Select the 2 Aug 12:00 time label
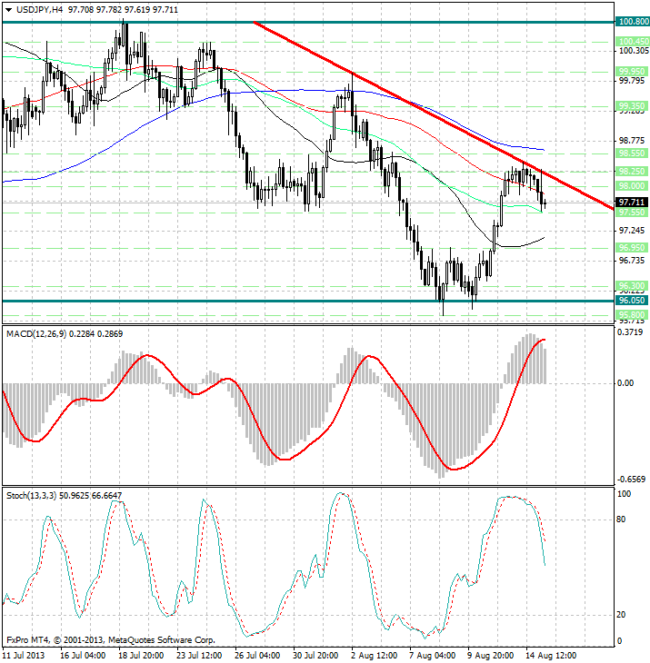This screenshot has height=663, width=650. (374, 656)
